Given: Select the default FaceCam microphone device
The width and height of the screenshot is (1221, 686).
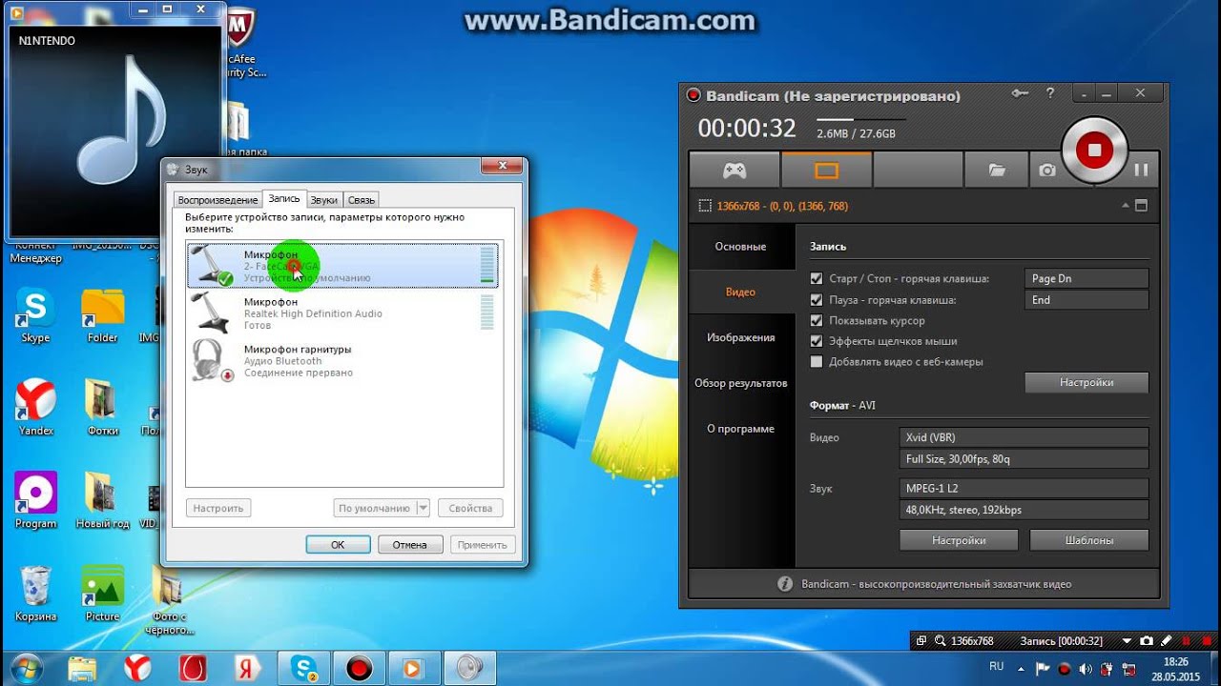Looking at the screenshot, I should pos(342,265).
